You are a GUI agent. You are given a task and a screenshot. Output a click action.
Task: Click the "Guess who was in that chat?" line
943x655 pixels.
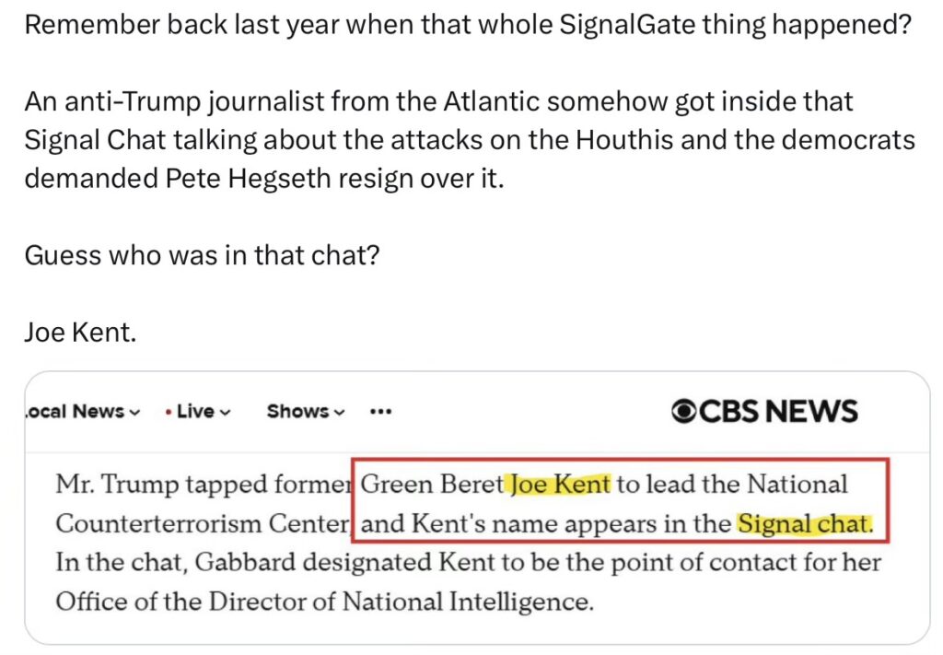click(x=202, y=254)
